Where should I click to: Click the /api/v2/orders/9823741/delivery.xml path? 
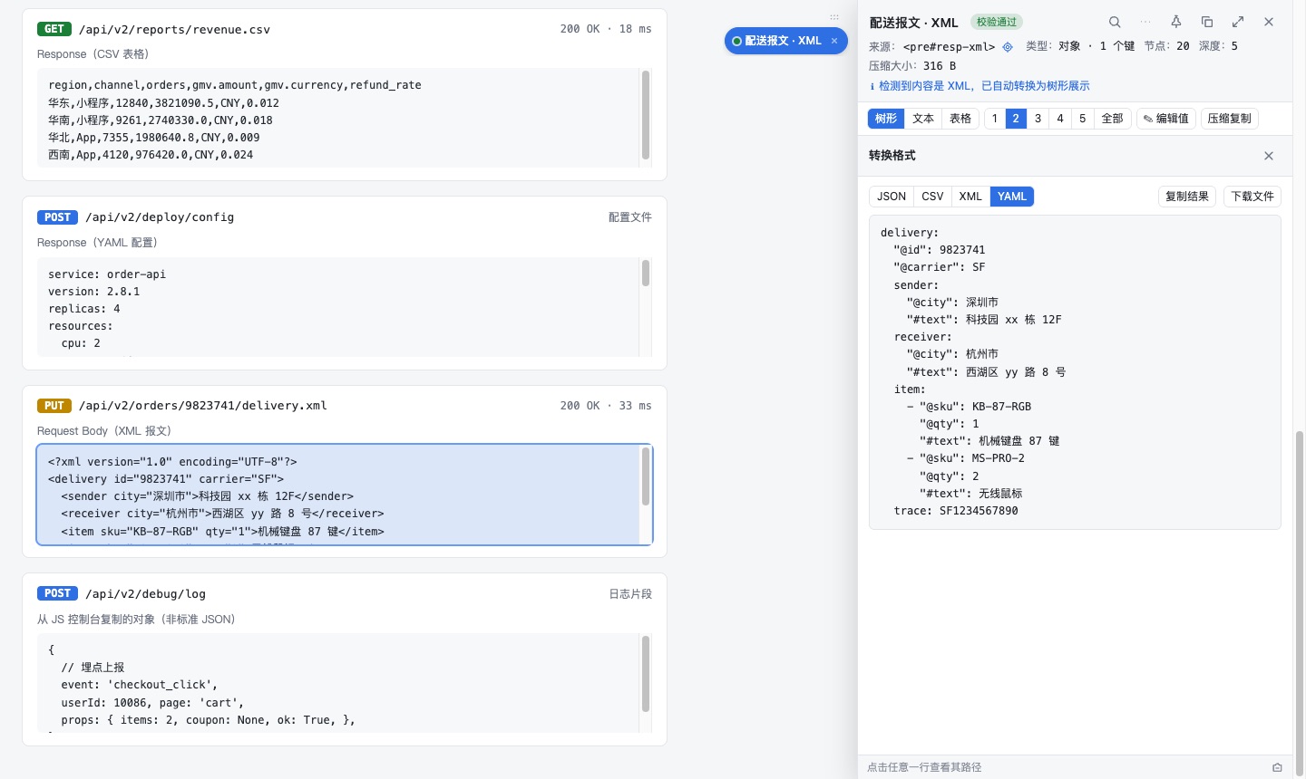[x=203, y=406]
